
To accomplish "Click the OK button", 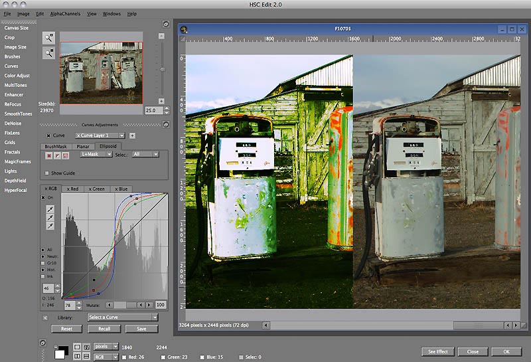I will [506, 351].
